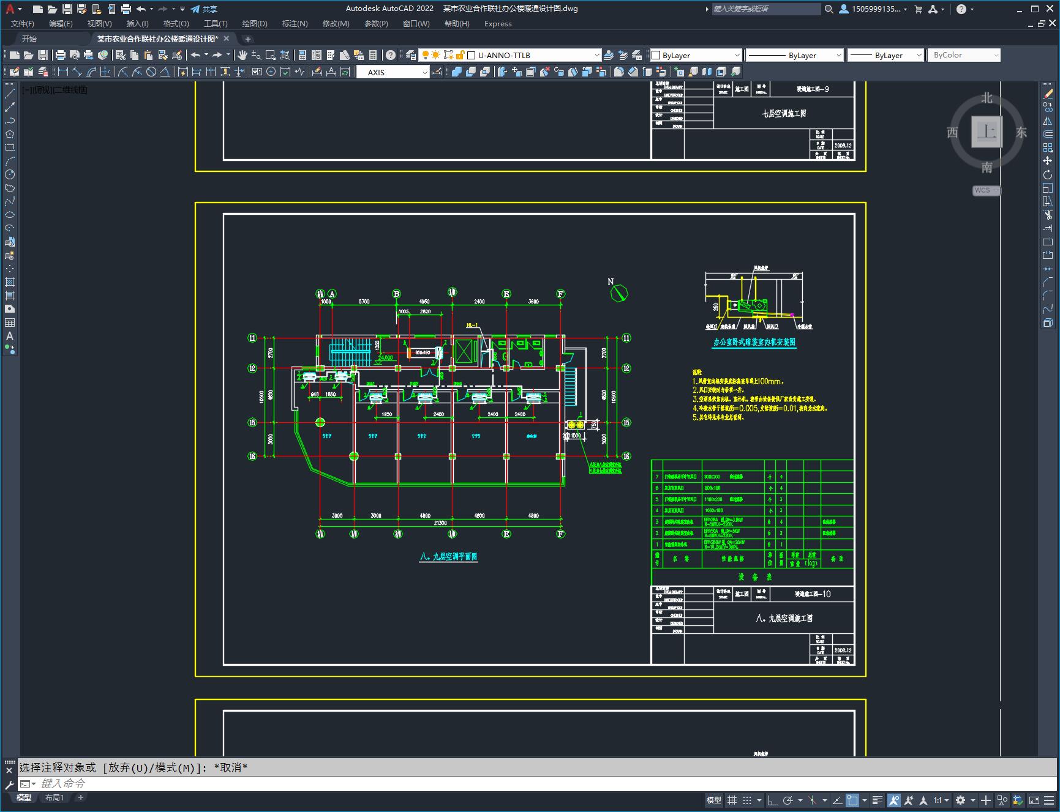Toggle lineweight display in status bar
Viewport: 1060px width, 812px height.
click(x=878, y=800)
